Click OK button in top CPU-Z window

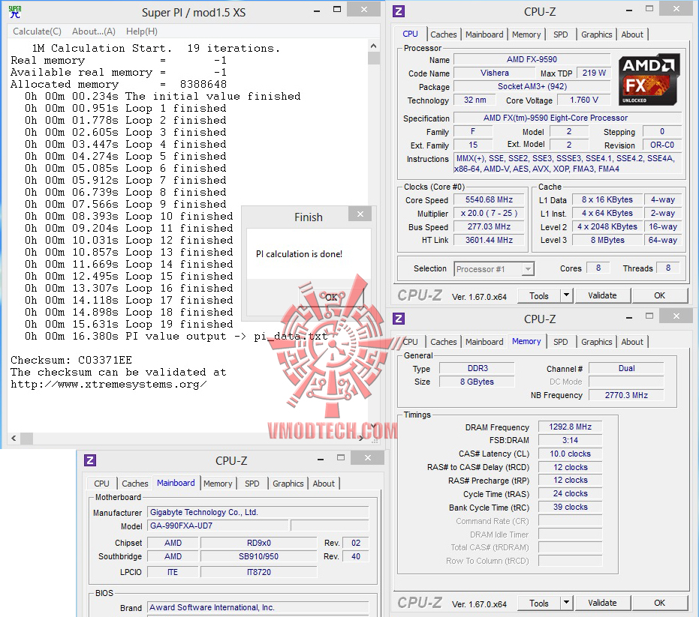[659, 295]
